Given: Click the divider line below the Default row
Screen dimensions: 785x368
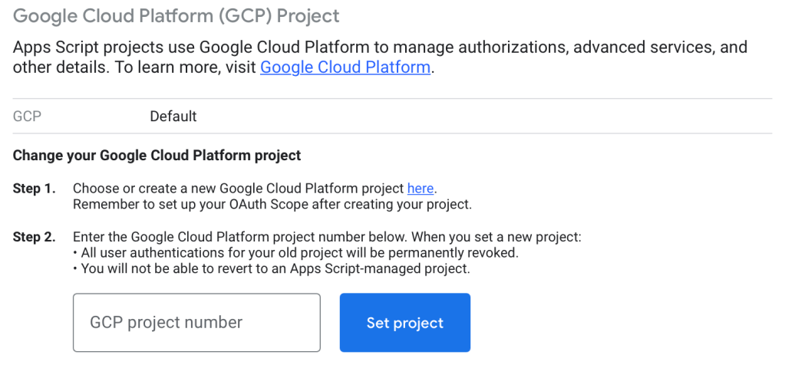Looking at the screenshot, I should point(392,133).
